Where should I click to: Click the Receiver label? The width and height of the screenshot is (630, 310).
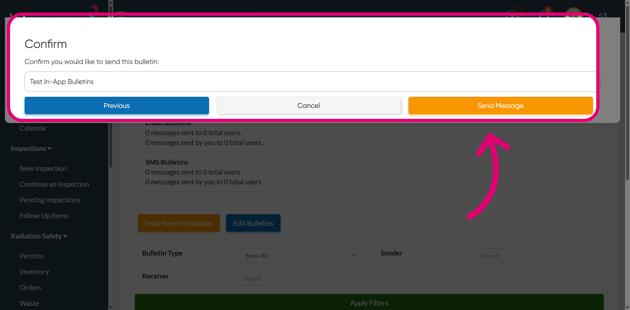tap(156, 276)
